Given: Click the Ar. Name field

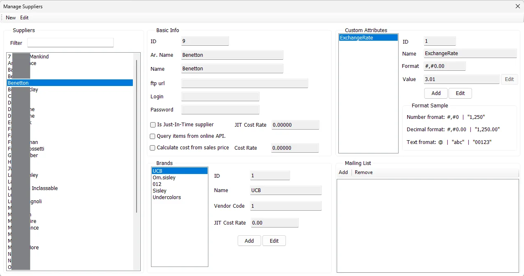Looking at the screenshot, I should pos(232,55).
